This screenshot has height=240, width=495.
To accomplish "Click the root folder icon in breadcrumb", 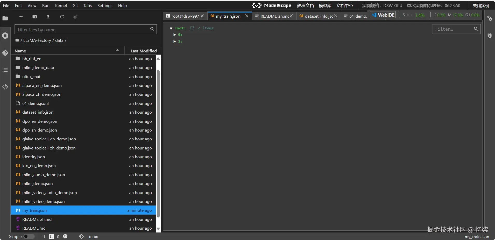I will (x=17, y=40).
